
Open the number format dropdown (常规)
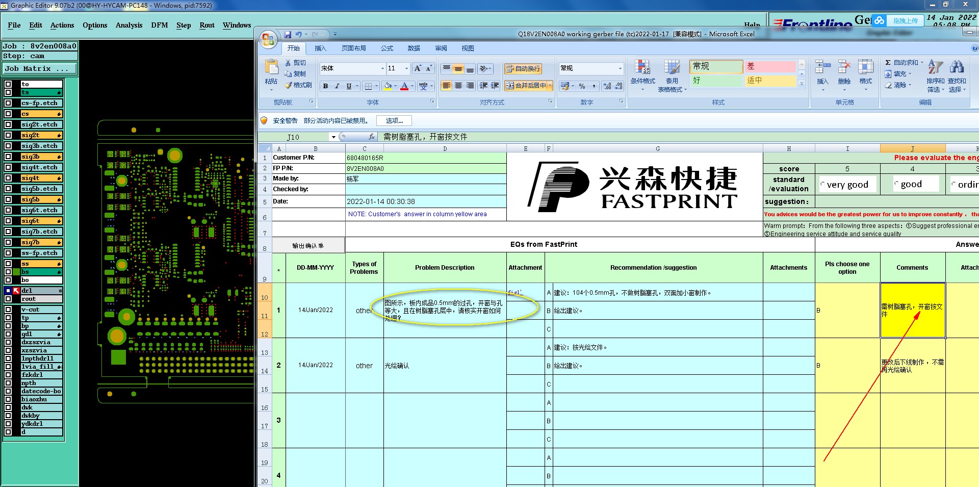coord(620,68)
